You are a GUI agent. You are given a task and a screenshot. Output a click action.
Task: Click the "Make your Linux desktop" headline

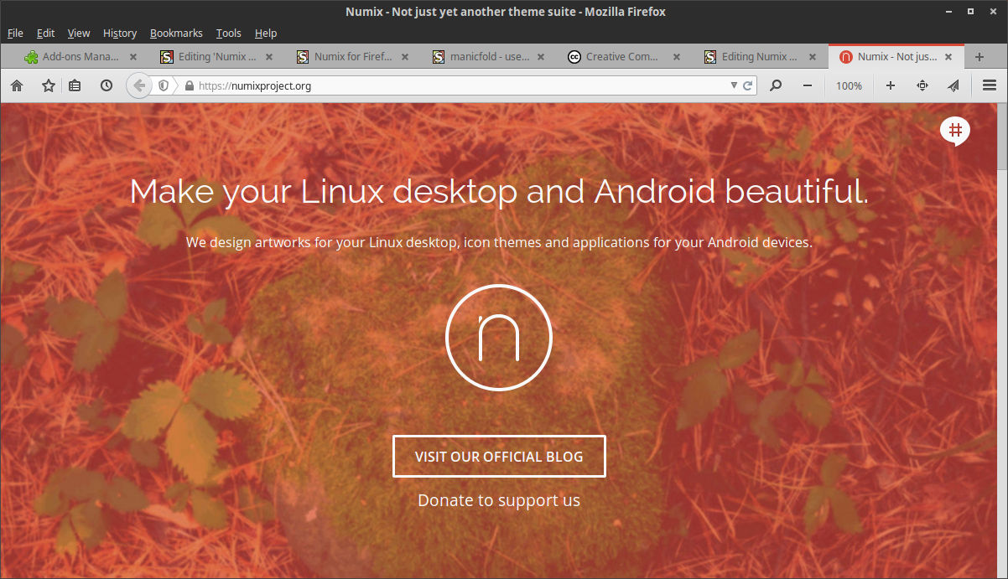click(499, 191)
